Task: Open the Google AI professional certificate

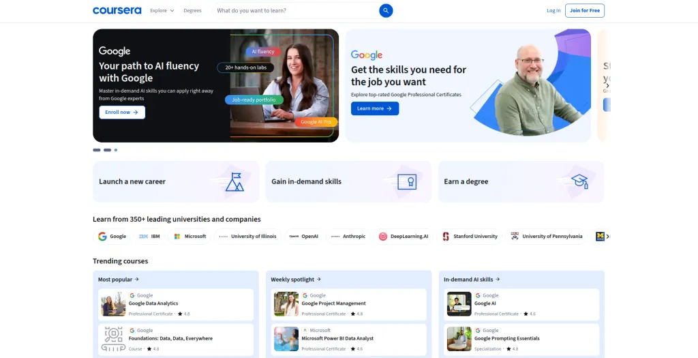Action: tap(521, 305)
